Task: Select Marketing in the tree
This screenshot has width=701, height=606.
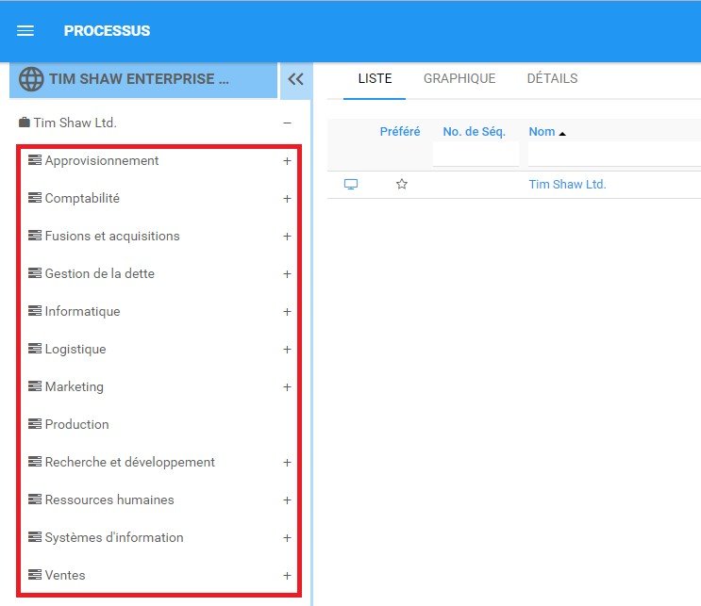Action: point(75,386)
